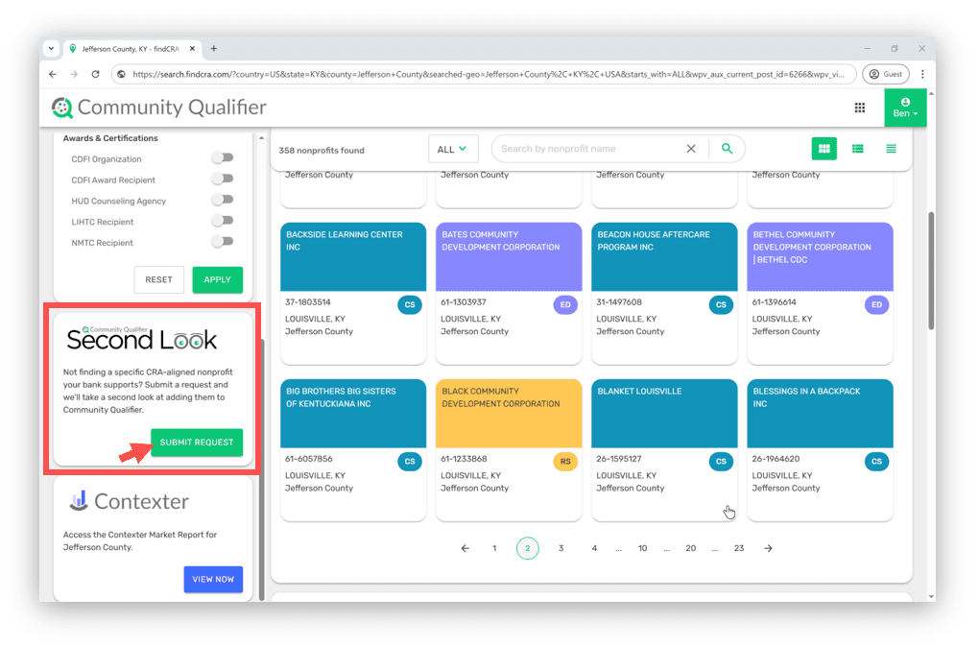Screen dimensions: 979x646
Task: Go to previous results page arrow
Action: 466,549
